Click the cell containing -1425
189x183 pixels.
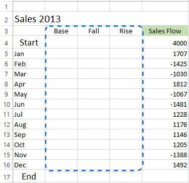[165, 64]
